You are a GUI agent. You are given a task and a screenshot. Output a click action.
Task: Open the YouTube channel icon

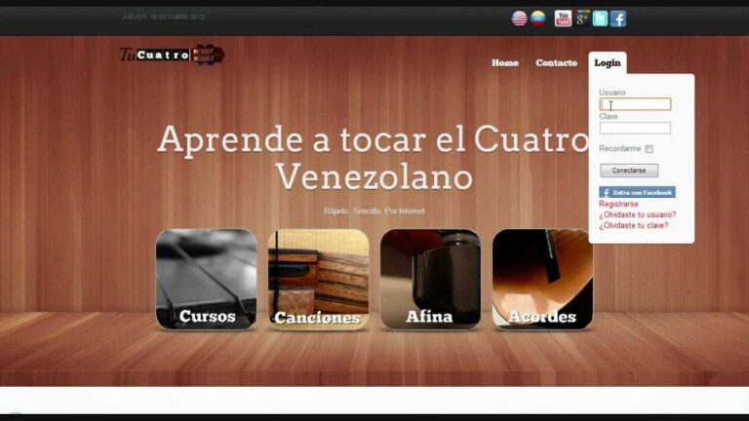(x=563, y=19)
